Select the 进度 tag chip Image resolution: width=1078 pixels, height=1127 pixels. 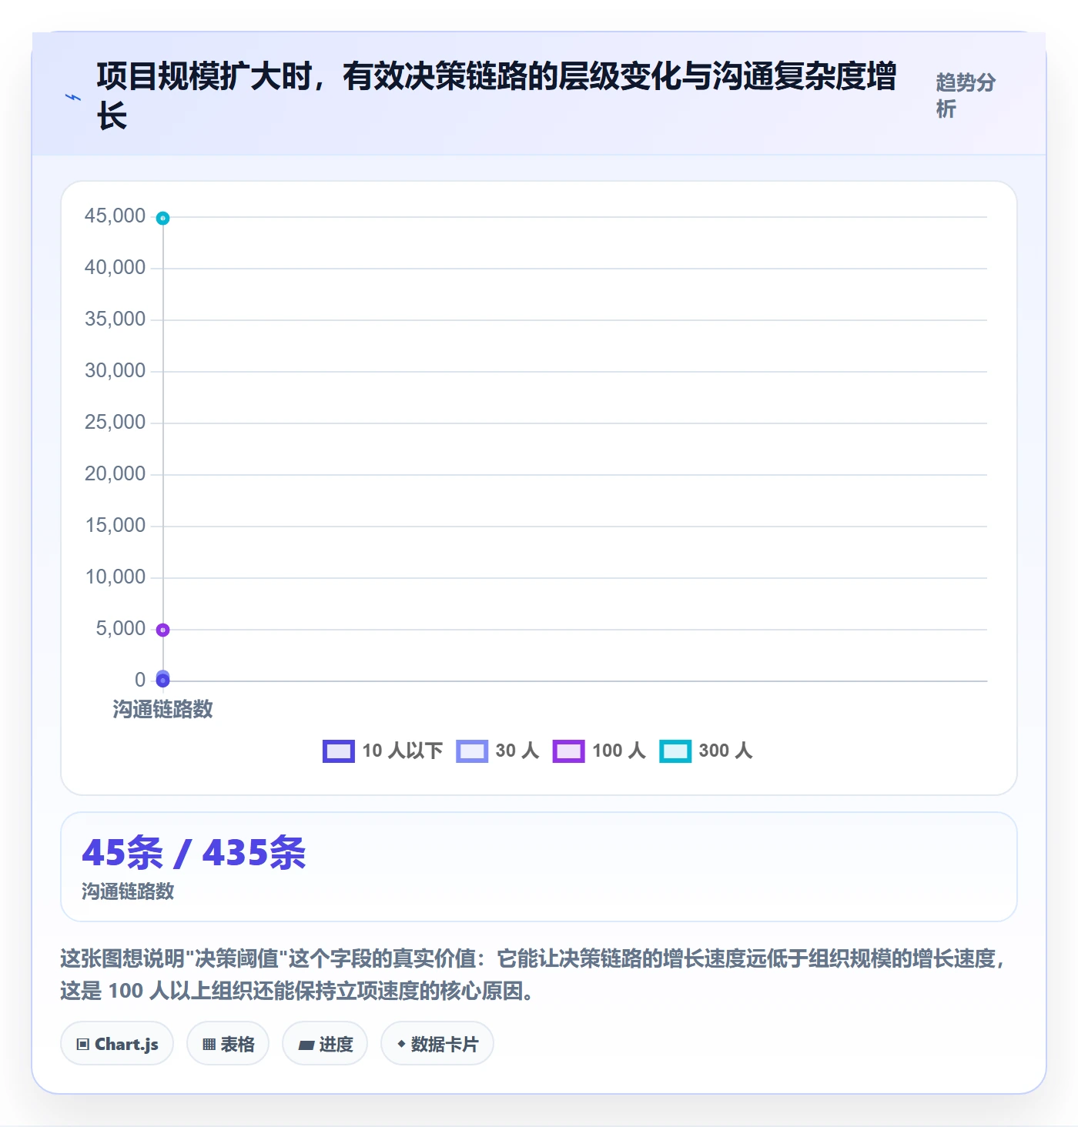click(x=325, y=1044)
